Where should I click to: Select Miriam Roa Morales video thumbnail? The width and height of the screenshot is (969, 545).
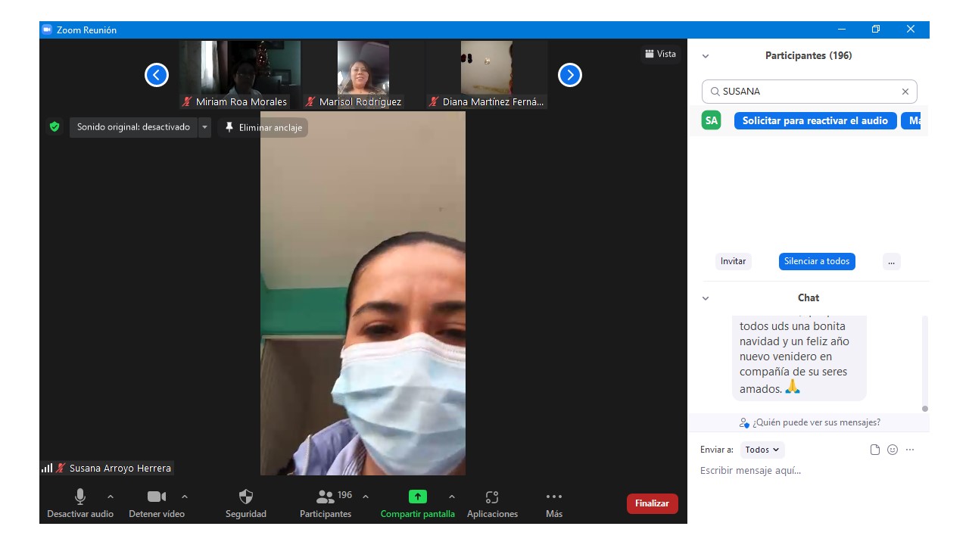coord(240,75)
